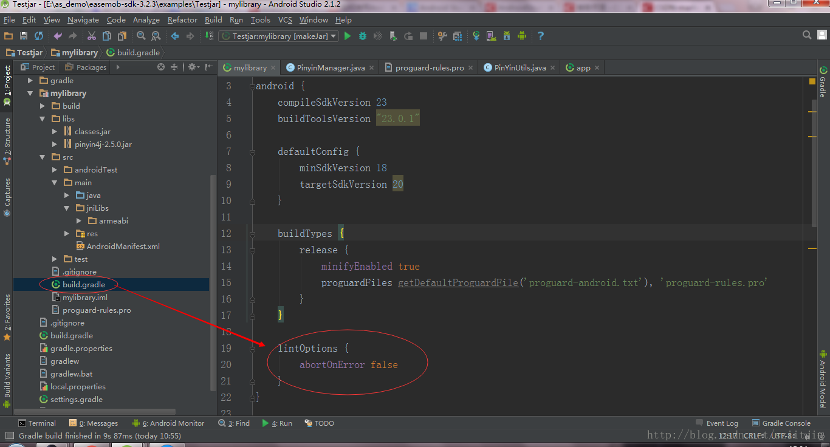Click the Scroll from Source target icon
Viewport: 830px width, 447px height.
pyautogui.click(x=161, y=67)
